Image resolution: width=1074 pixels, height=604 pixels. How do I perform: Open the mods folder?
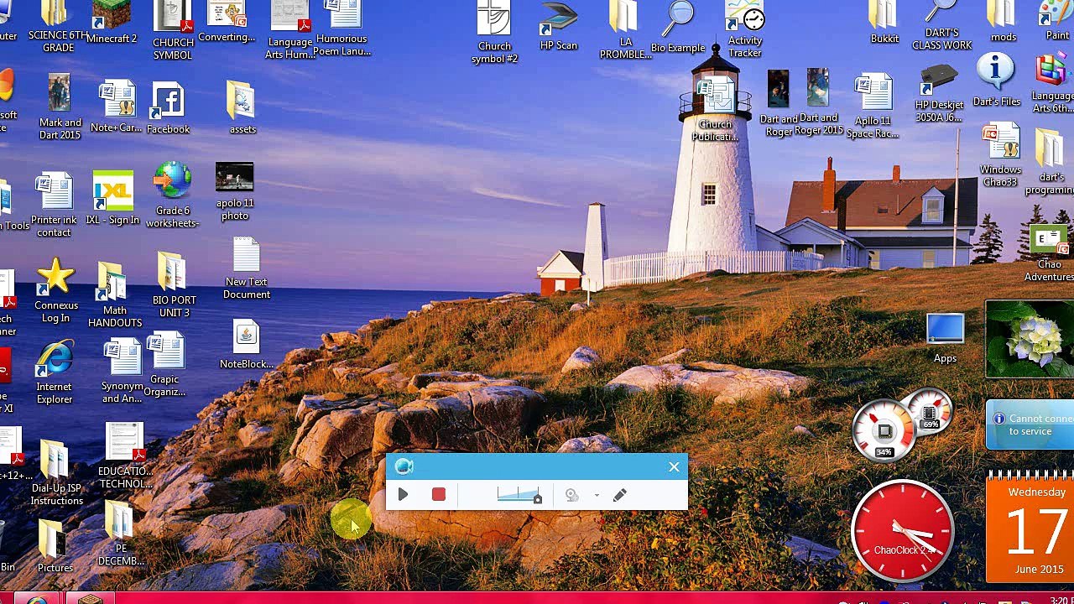1002,22
